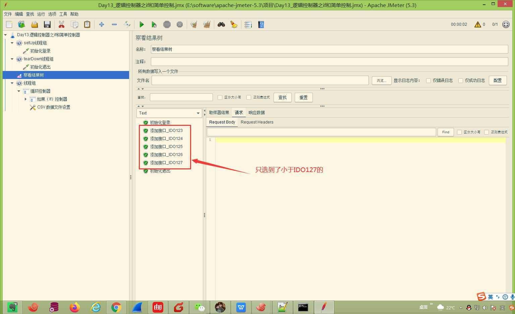Open the 运行 menu
515x314 pixels.
(41, 14)
